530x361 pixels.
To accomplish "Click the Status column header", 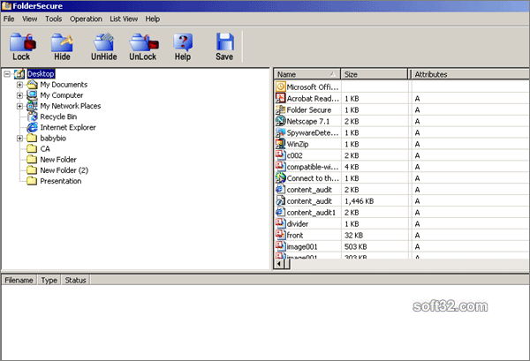I will pyautogui.click(x=75, y=280).
